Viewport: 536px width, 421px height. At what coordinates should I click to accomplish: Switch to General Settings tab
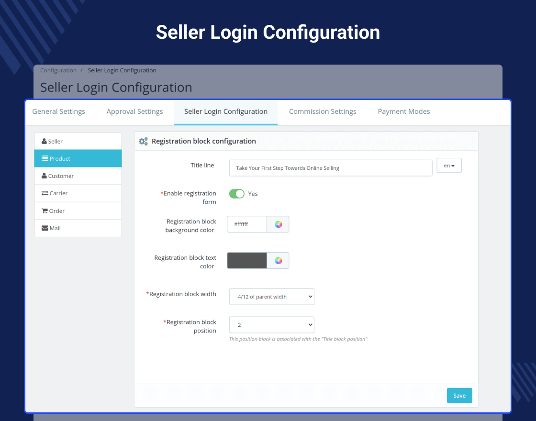tap(59, 111)
